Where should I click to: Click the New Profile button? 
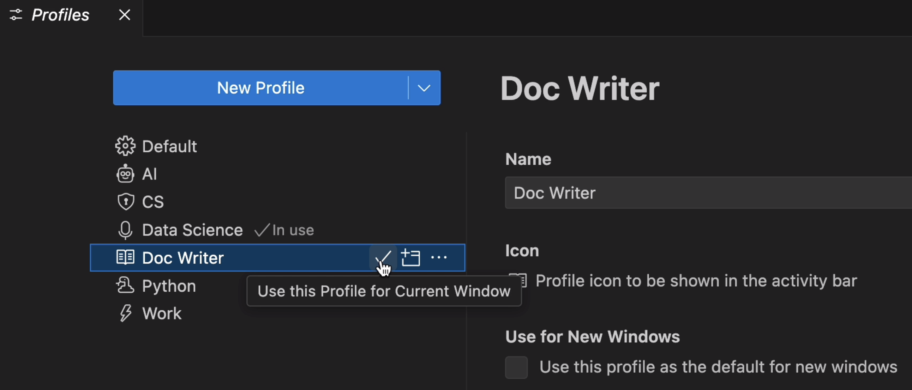[x=260, y=88]
